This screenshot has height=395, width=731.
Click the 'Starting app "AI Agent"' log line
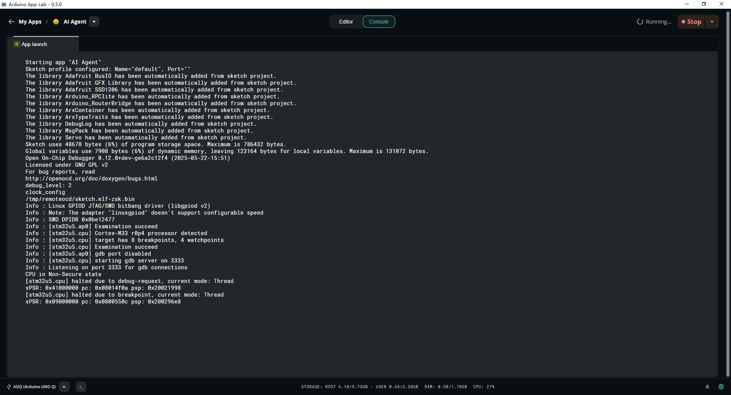pos(63,62)
